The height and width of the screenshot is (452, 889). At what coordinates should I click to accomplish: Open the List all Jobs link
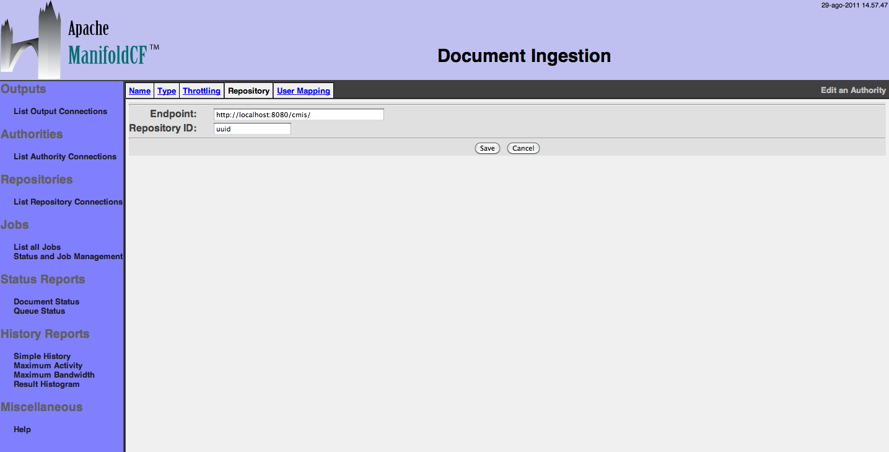coord(37,247)
